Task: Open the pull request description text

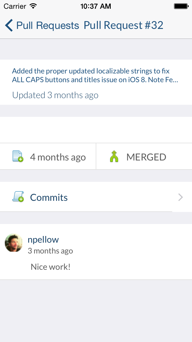Action: [x=95, y=76]
